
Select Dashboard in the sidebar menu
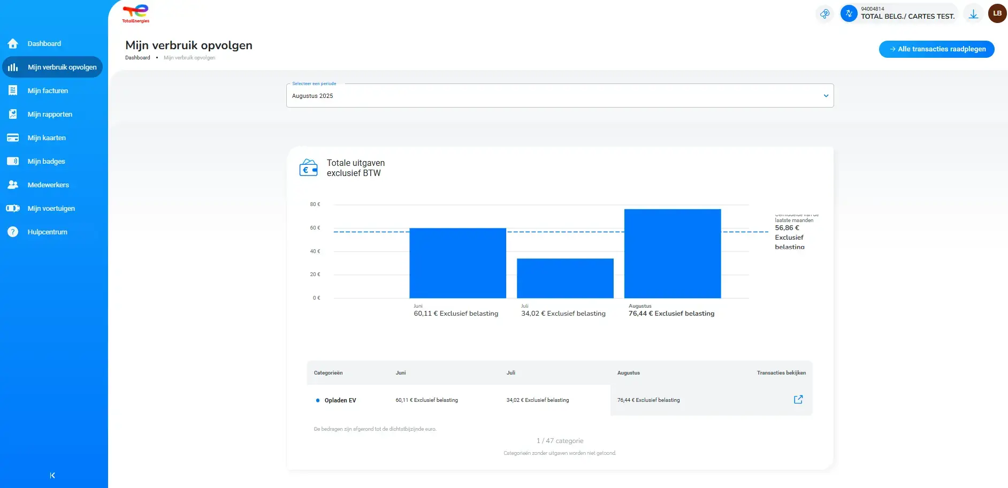(44, 43)
